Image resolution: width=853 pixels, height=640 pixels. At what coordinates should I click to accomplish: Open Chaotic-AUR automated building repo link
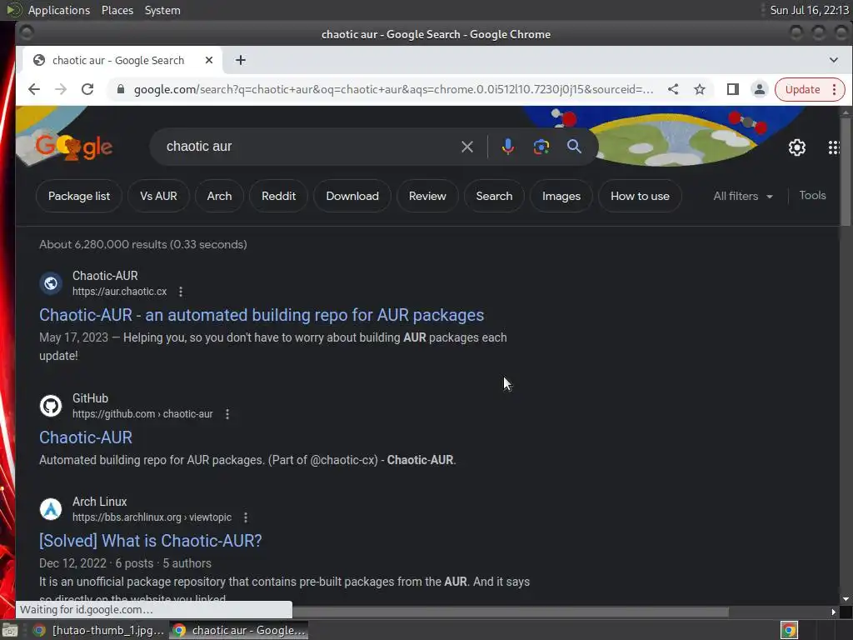coord(262,315)
